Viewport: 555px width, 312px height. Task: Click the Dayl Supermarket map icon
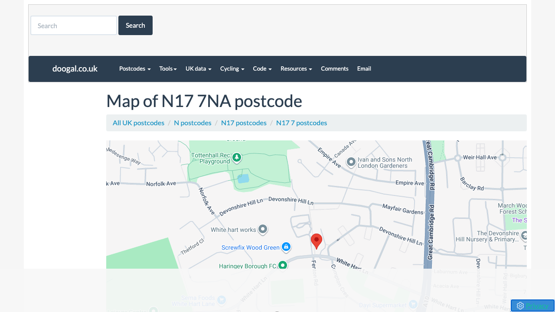413,304
